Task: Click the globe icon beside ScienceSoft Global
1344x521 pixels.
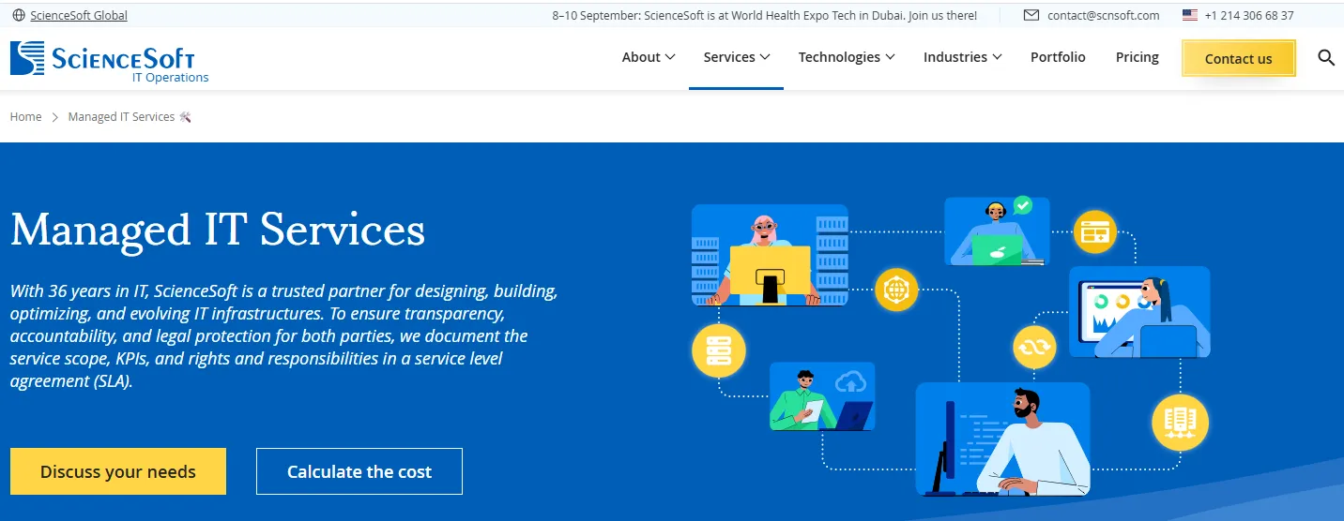Action: click(19, 16)
